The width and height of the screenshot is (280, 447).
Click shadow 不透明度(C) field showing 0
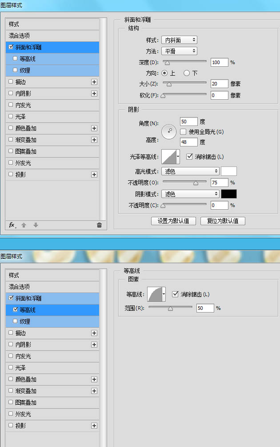(220, 205)
